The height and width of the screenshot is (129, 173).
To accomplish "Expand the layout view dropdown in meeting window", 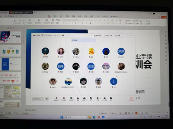I will (x=98, y=35).
